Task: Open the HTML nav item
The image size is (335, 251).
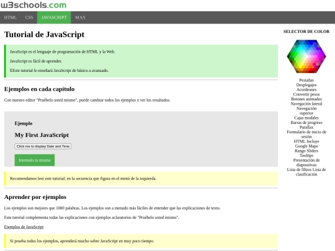Action: 11,17
